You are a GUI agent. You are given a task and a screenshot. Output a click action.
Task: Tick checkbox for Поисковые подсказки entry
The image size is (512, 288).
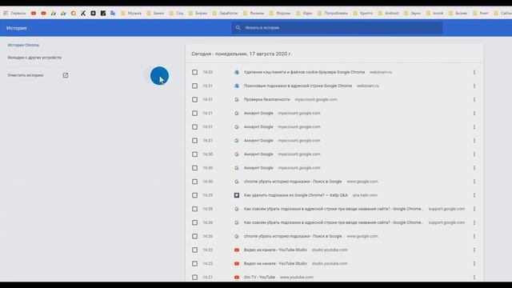[194, 86]
